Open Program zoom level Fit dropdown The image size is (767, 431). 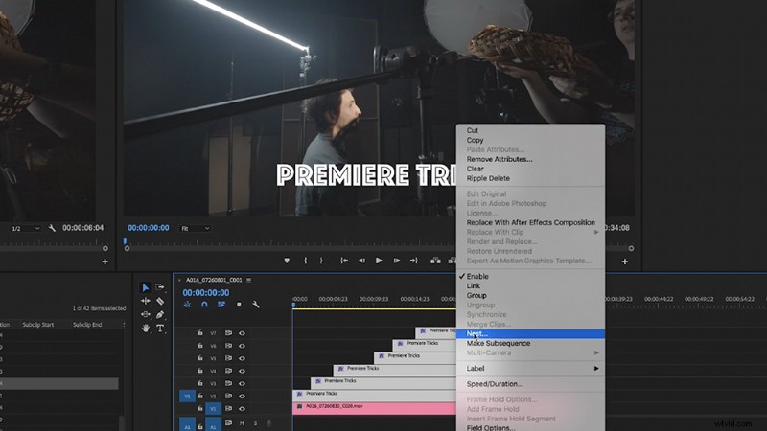click(195, 228)
